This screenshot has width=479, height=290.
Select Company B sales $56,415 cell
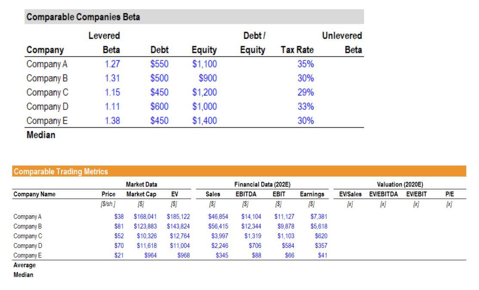pyautogui.click(x=218, y=226)
